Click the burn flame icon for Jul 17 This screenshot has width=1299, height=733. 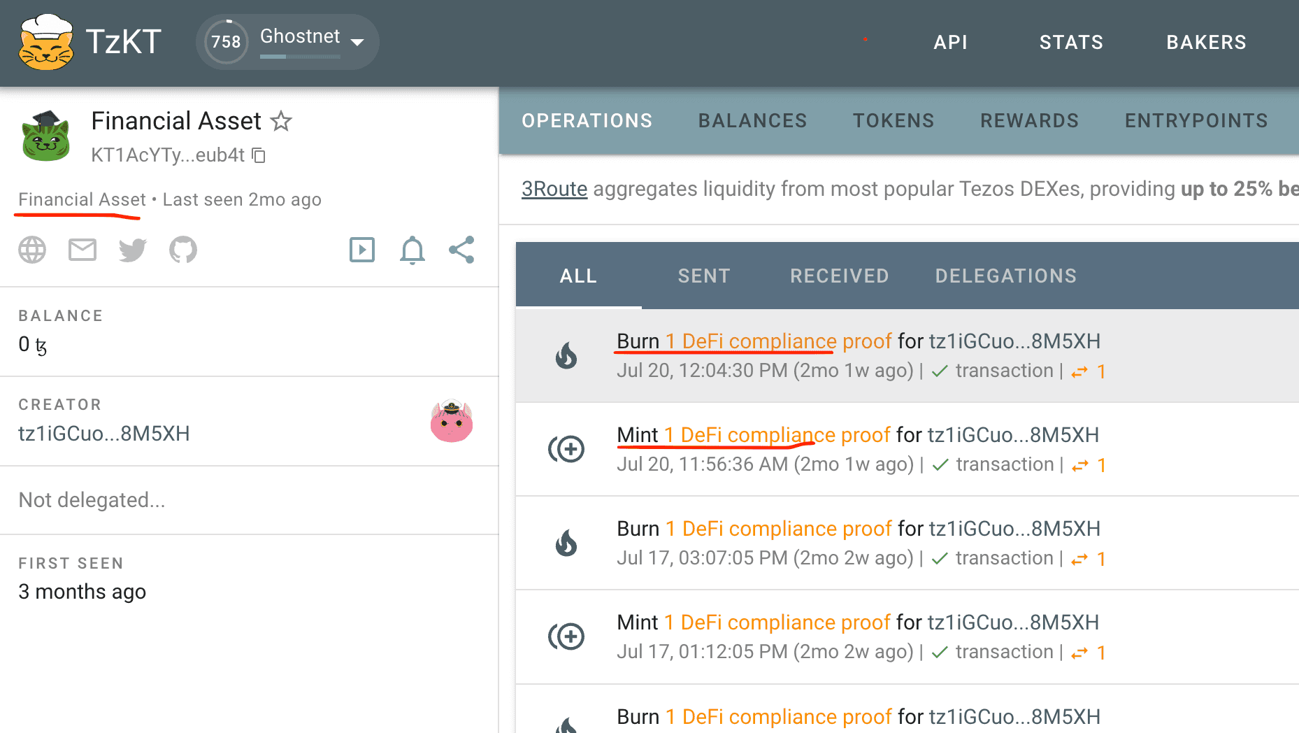[566, 543]
